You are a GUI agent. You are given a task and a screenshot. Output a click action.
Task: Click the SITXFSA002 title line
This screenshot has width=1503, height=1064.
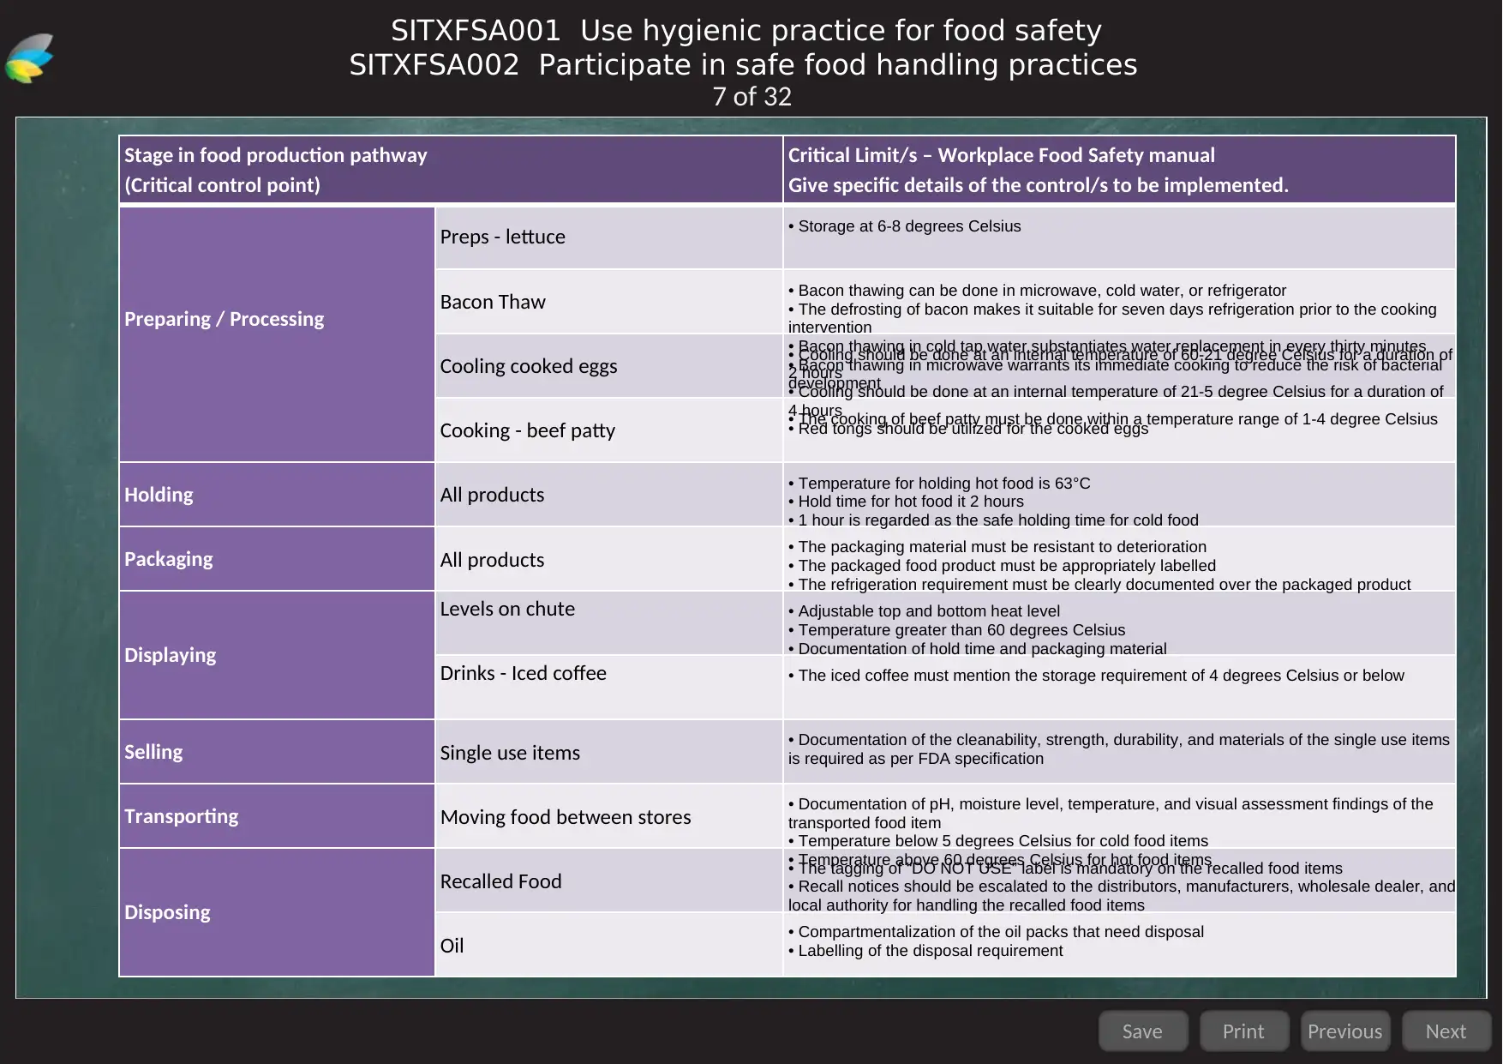(743, 65)
